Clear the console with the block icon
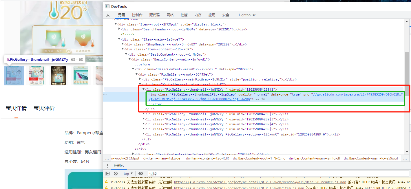Image resolution: width=411 pixels, height=189 pixels. pos(116,174)
